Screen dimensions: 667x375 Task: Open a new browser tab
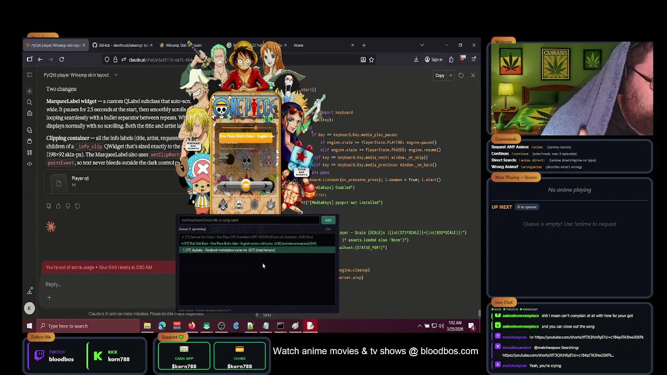(x=364, y=45)
